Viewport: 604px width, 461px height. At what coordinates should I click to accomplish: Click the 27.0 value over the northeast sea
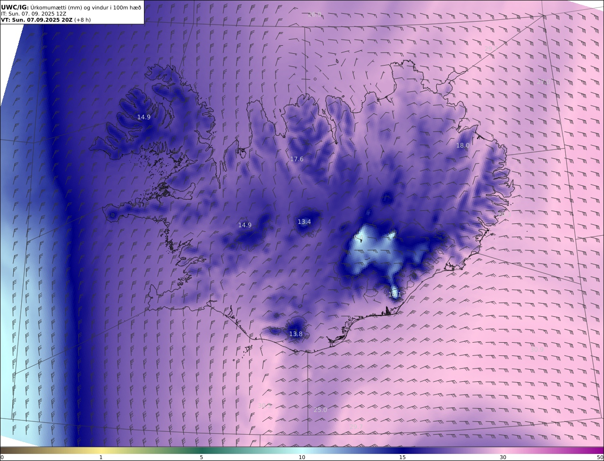tap(544, 82)
